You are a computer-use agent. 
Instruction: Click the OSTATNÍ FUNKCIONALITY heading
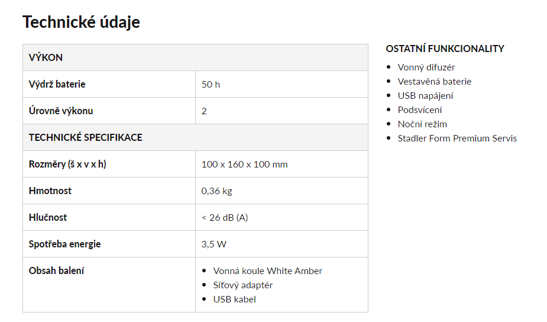pyautogui.click(x=445, y=49)
